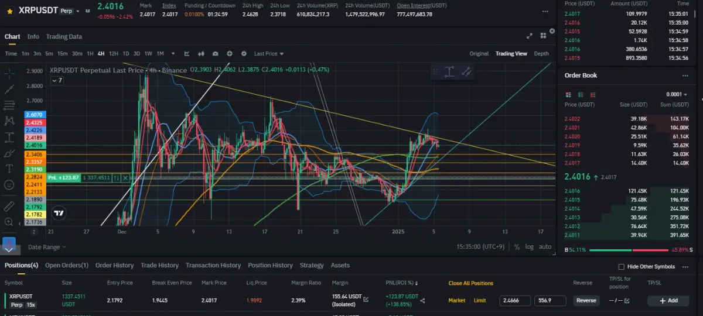This screenshot has height=316, width=703.
Task: Select the brush drawing tool
Action: (x=9, y=153)
